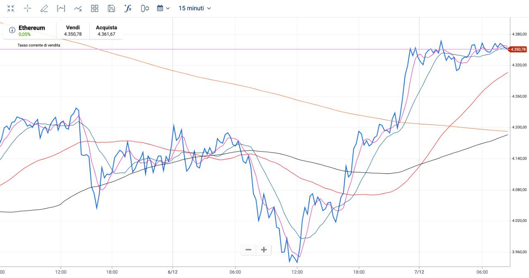The image size is (529, 278).
Task: Click the 6/12 date marker on time axis
Action: [172, 272]
